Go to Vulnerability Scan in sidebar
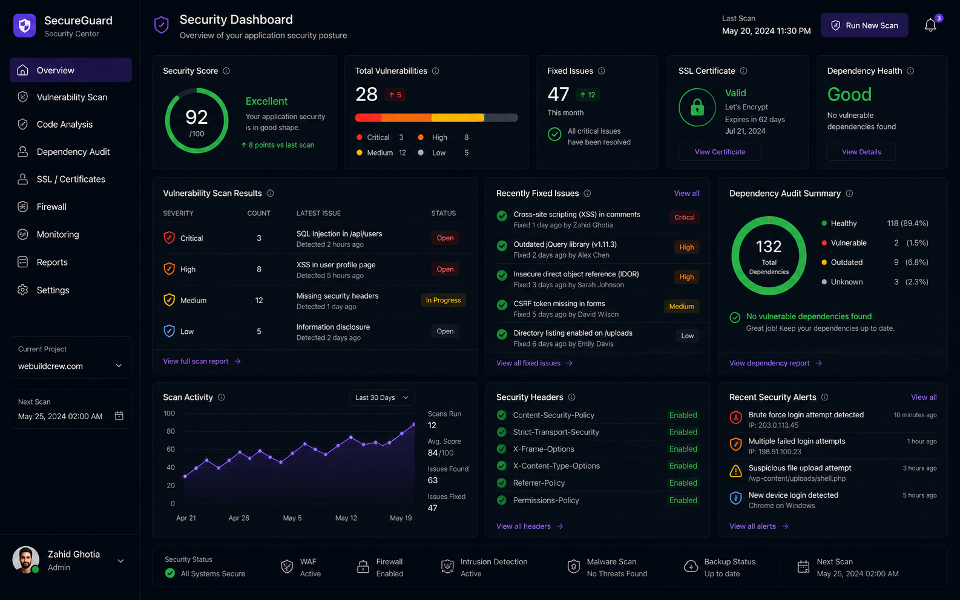Screen dimensions: 960x600 coord(71,97)
